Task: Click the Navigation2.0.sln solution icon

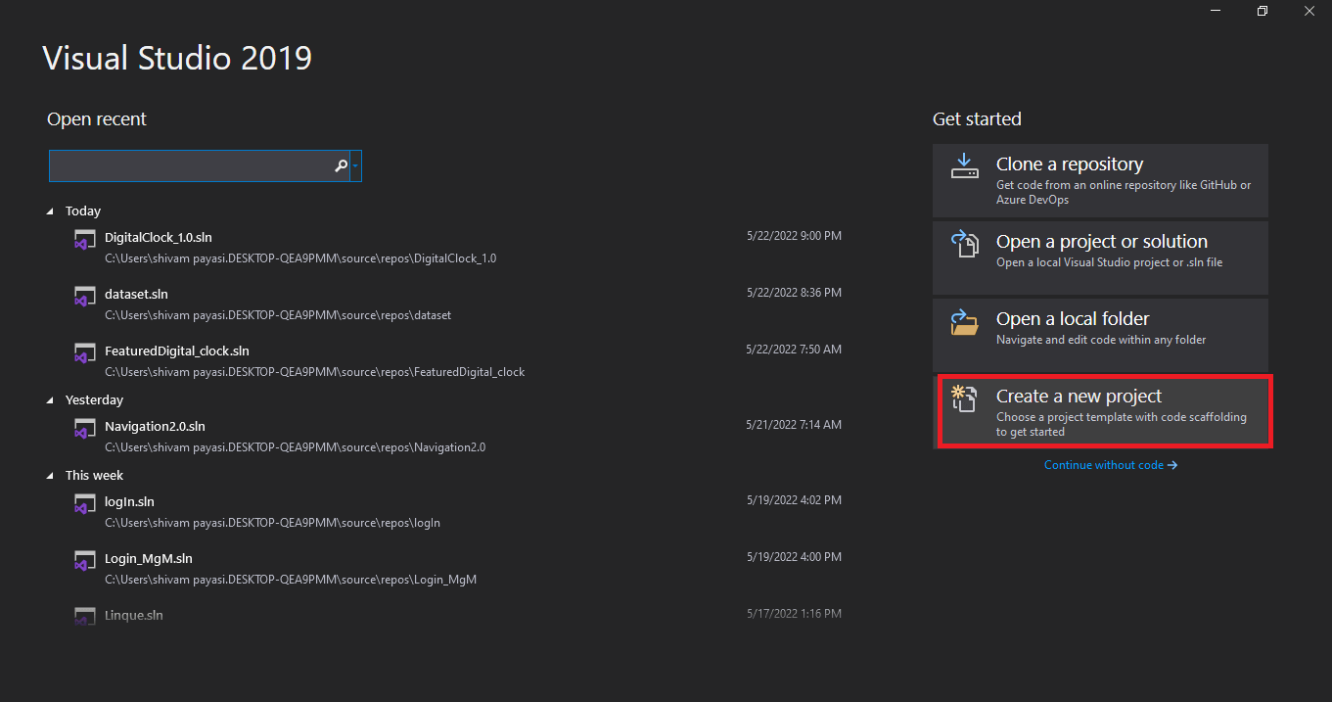Action: 85,428
